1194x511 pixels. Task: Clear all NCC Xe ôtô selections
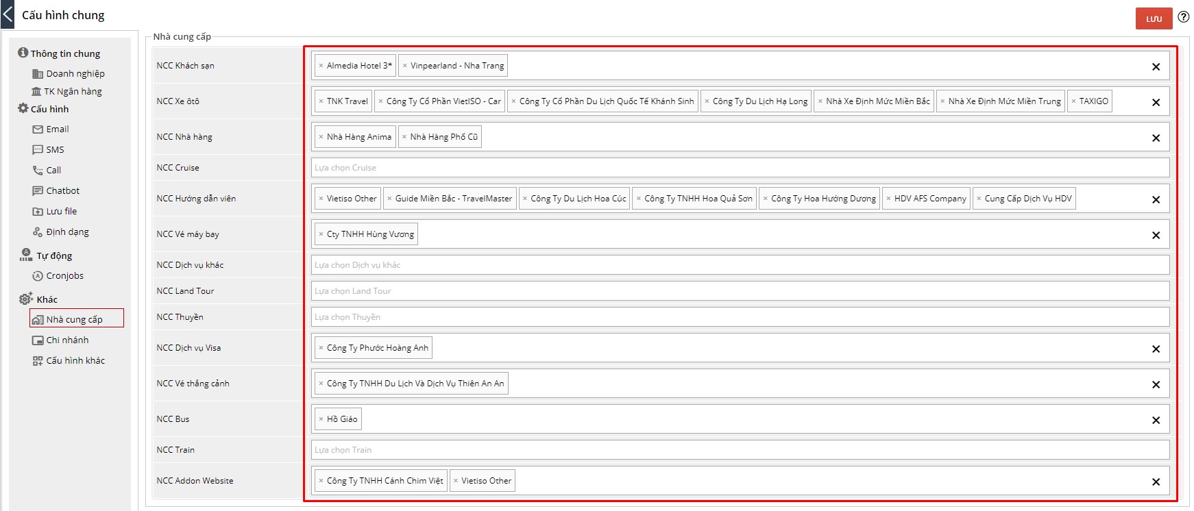pos(1156,102)
